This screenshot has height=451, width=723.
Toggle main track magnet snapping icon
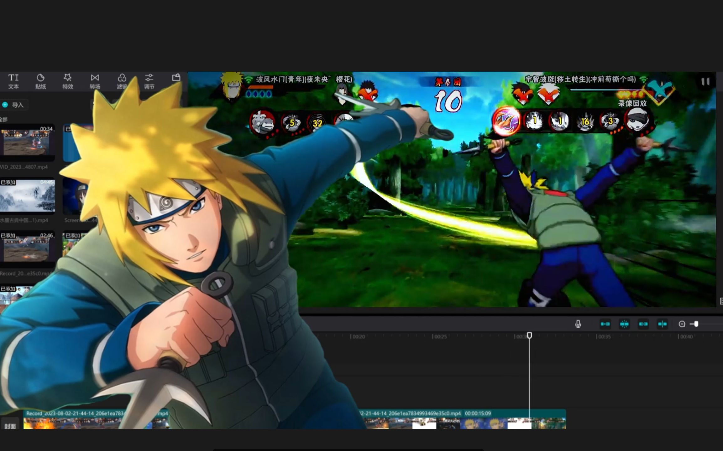coord(605,324)
